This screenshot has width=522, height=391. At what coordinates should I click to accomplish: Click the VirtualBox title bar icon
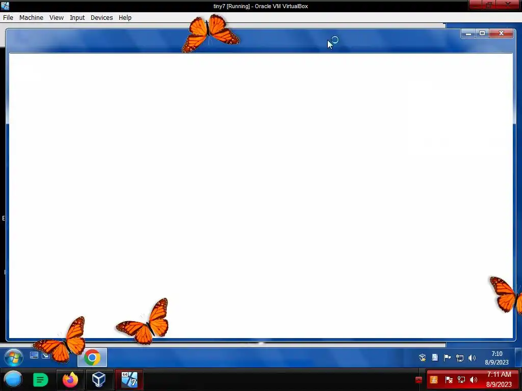pos(5,6)
